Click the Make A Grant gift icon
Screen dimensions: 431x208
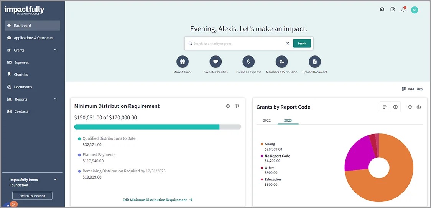(x=183, y=62)
